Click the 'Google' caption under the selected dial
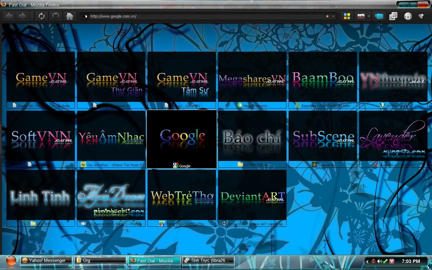 185,166
